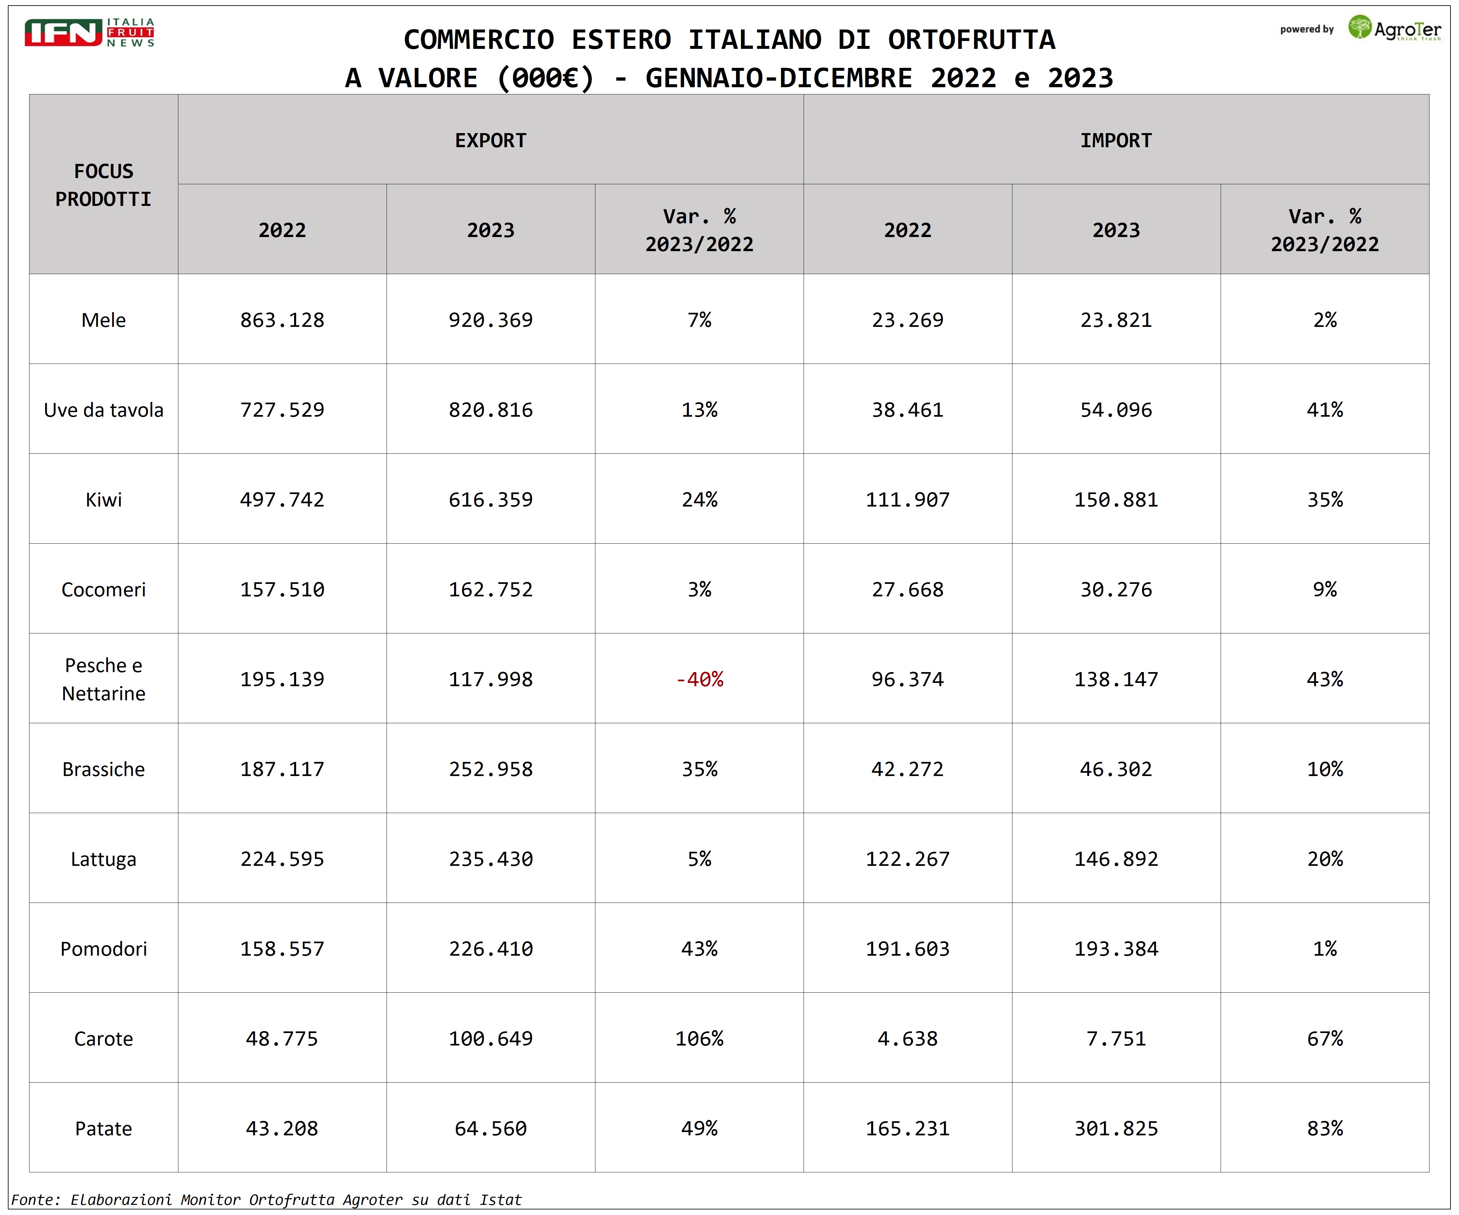
Task: Select the IMPORT column group header
Action: coord(1116,140)
